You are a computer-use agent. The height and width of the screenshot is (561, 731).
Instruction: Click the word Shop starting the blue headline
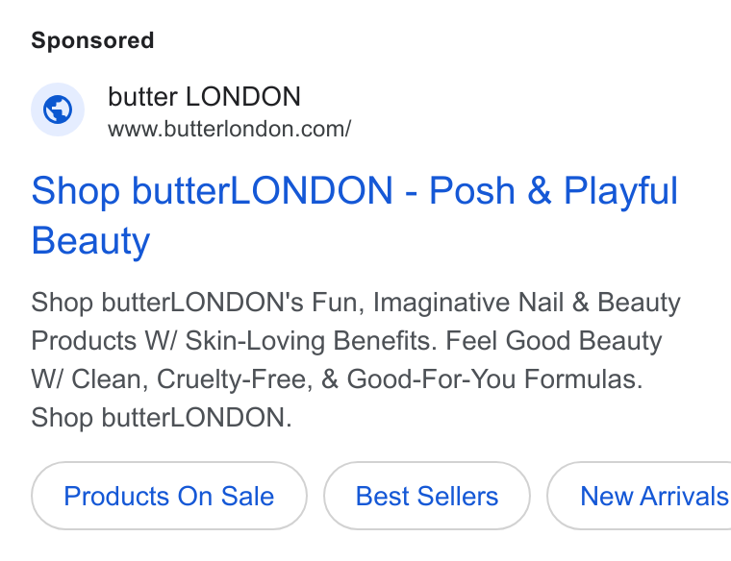coord(76,191)
